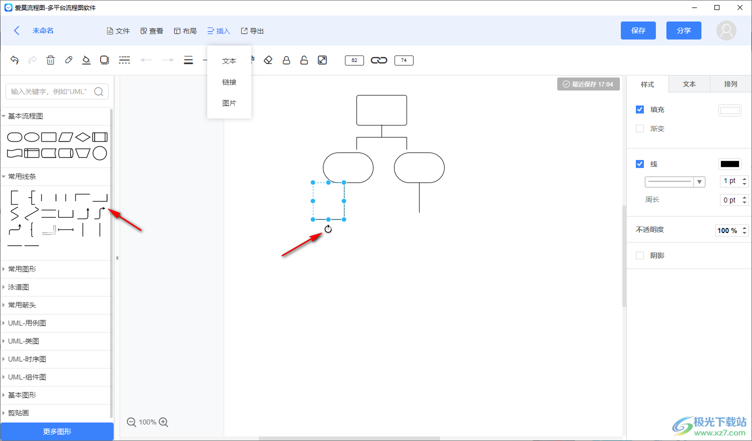Pick the diamond decision shape
The image size is (752, 441).
83,137
